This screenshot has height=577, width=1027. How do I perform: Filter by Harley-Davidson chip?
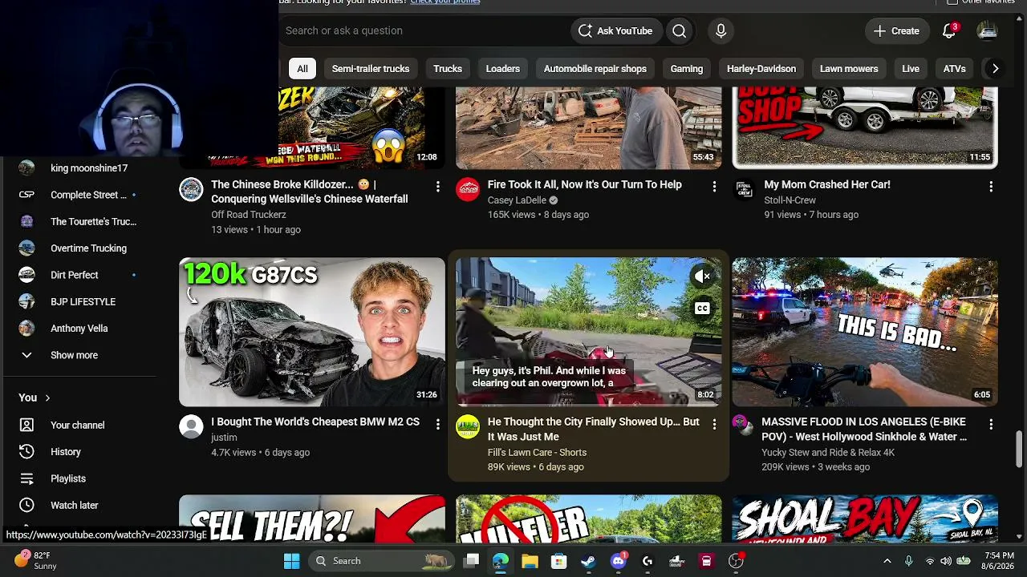[761, 69]
